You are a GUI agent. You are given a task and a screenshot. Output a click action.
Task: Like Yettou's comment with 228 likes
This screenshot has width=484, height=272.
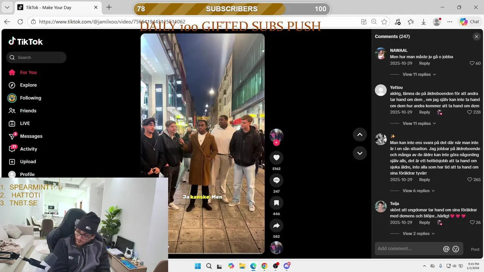470,112
